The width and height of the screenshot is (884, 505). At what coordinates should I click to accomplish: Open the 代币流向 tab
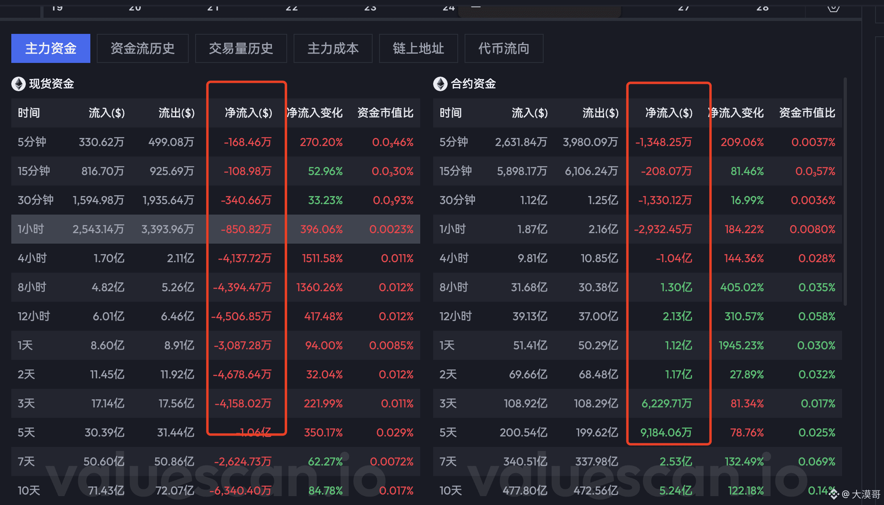(x=504, y=48)
